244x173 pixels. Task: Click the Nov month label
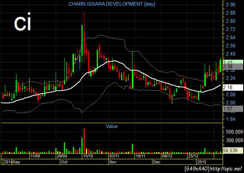[113, 162]
